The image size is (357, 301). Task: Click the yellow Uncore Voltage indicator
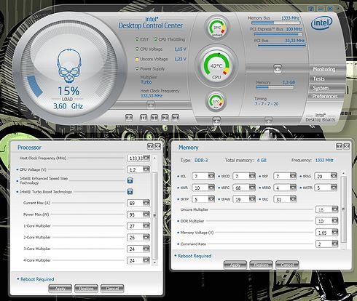pyautogui.click(x=137, y=59)
